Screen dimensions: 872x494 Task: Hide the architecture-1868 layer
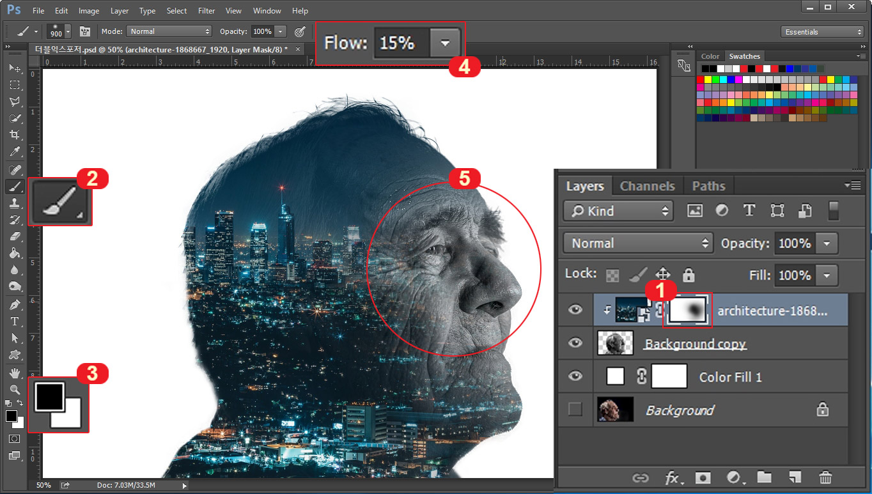(x=575, y=310)
